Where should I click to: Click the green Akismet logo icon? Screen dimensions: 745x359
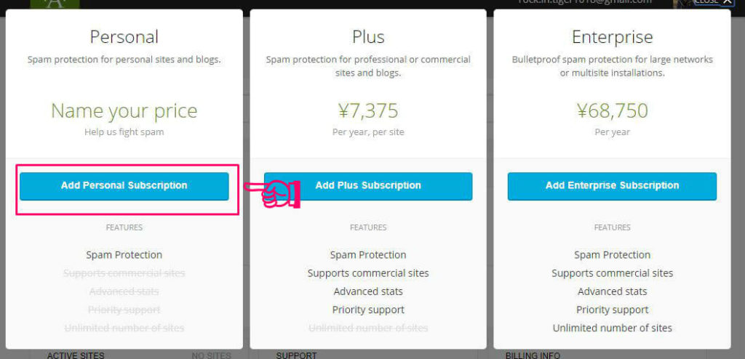tap(55, 4)
